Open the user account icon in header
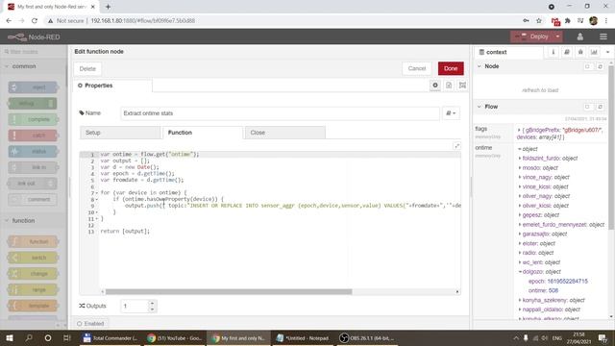The width and height of the screenshot is (615, 346). pos(580,37)
